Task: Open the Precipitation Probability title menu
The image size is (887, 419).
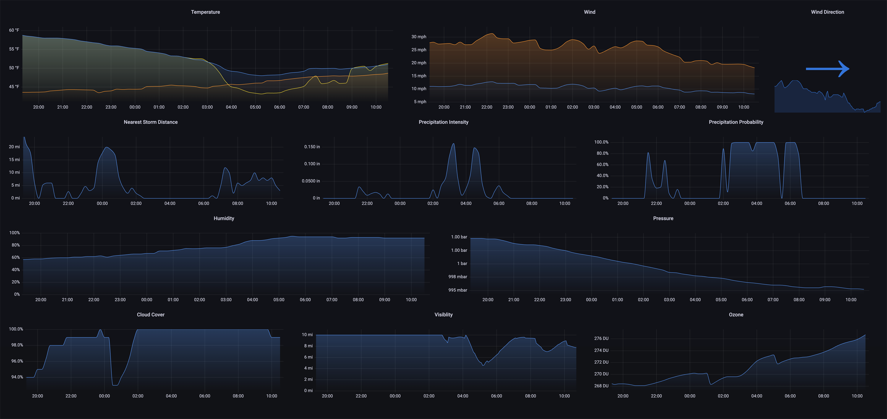Action: coord(736,122)
